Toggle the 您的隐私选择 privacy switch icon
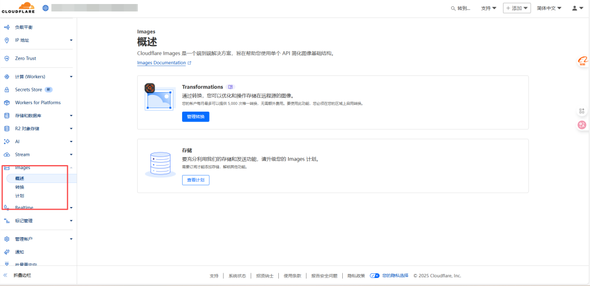 click(x=375, y=276)
